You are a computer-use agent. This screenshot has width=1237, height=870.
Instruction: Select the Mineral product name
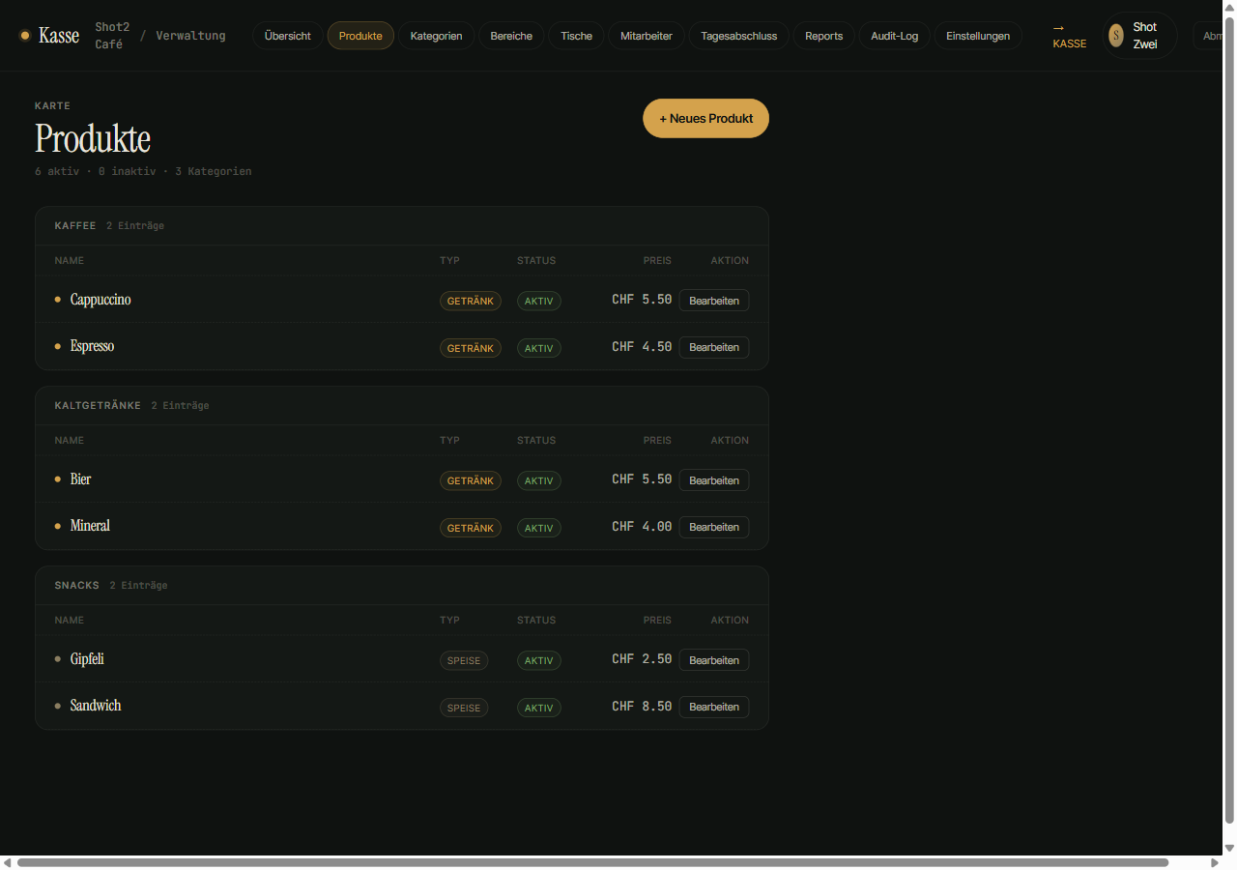pyautogui.click(x=90, y=526)
